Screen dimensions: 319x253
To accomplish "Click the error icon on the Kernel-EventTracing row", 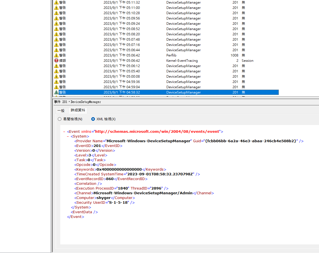I will 56,60.
